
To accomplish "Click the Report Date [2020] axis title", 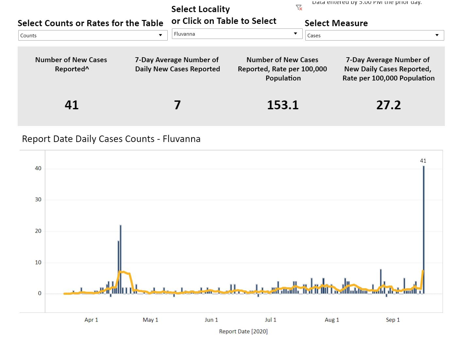I will (243, 331).
